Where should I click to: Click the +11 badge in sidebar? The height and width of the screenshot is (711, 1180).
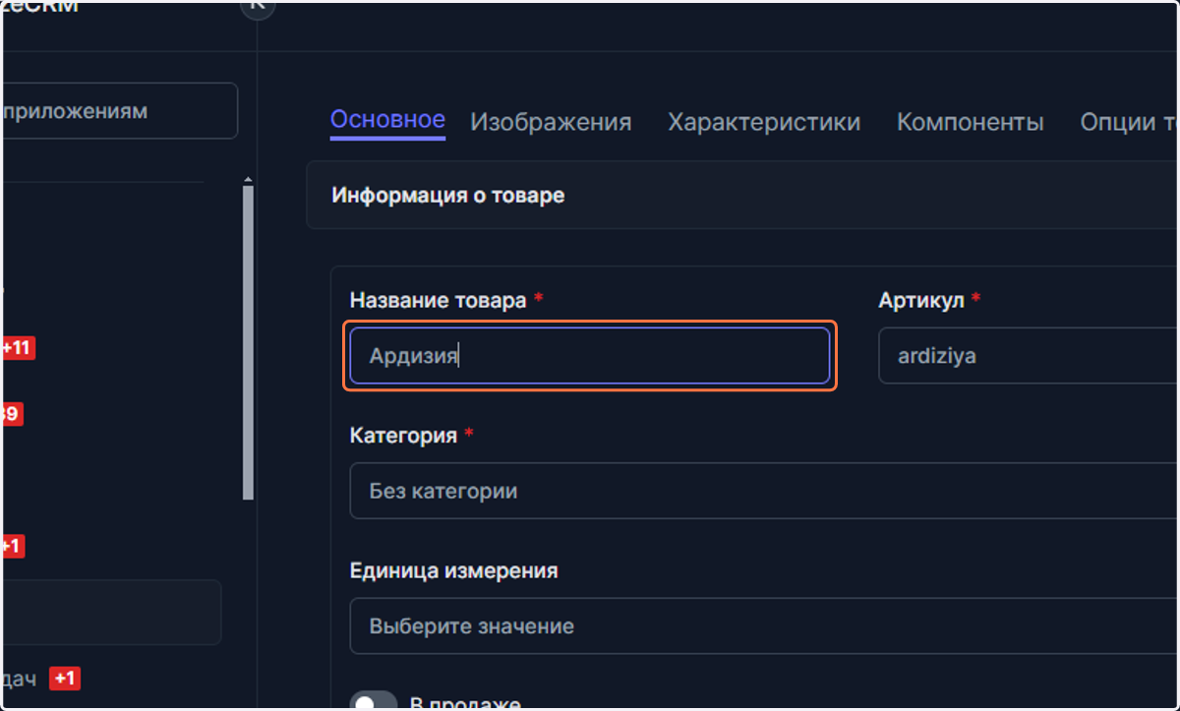18,347
